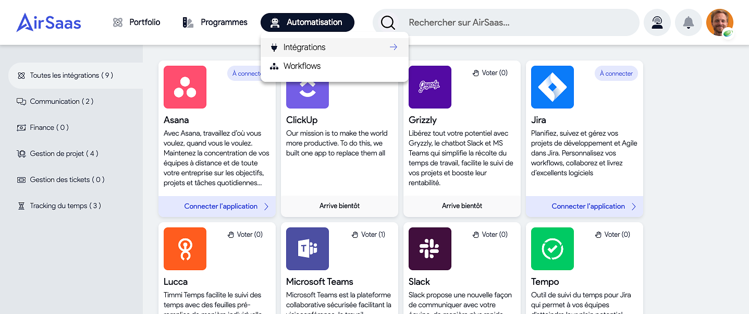Open the Programmes menu
The image size is (749, 314).
pos(215,22)
